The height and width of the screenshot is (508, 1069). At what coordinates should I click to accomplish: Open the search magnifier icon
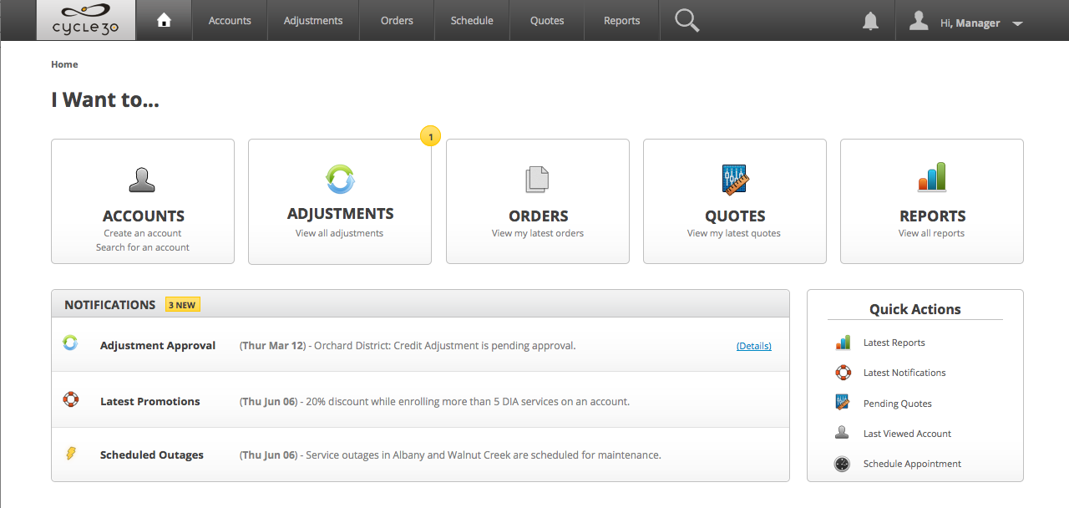[686, 20]
